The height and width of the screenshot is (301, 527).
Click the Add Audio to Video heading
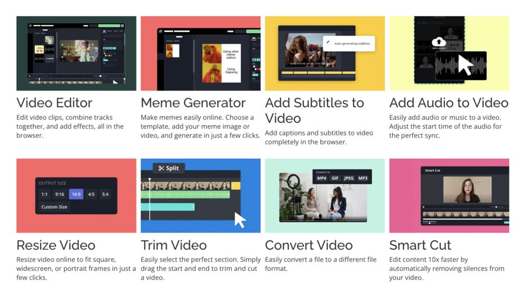[x=448, y=103]
